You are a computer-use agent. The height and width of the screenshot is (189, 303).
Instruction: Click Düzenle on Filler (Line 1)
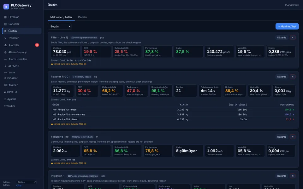click(282, 37)
